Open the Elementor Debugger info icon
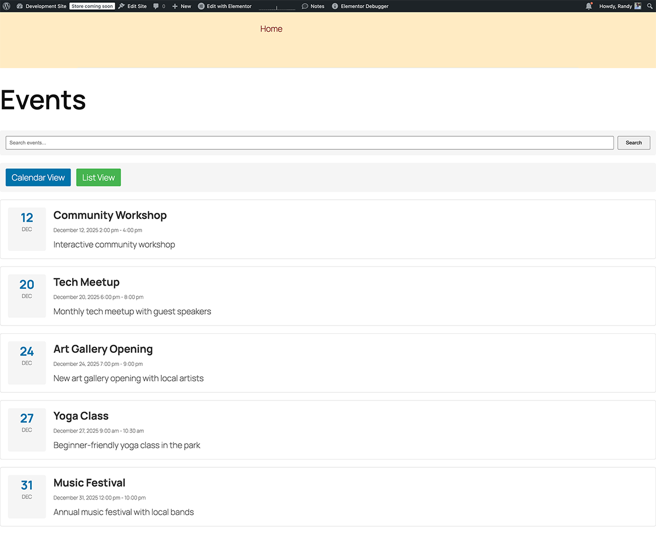This screenshot has height=534, width=656. pyautogui.click(x=335, y=6)
